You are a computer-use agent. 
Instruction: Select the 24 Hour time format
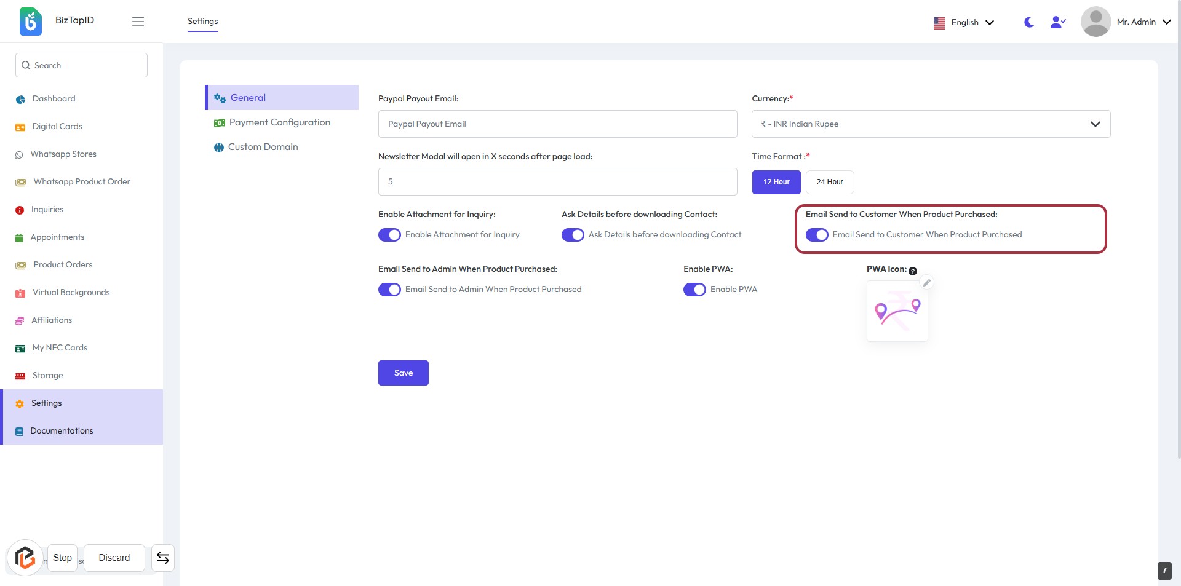829,182
